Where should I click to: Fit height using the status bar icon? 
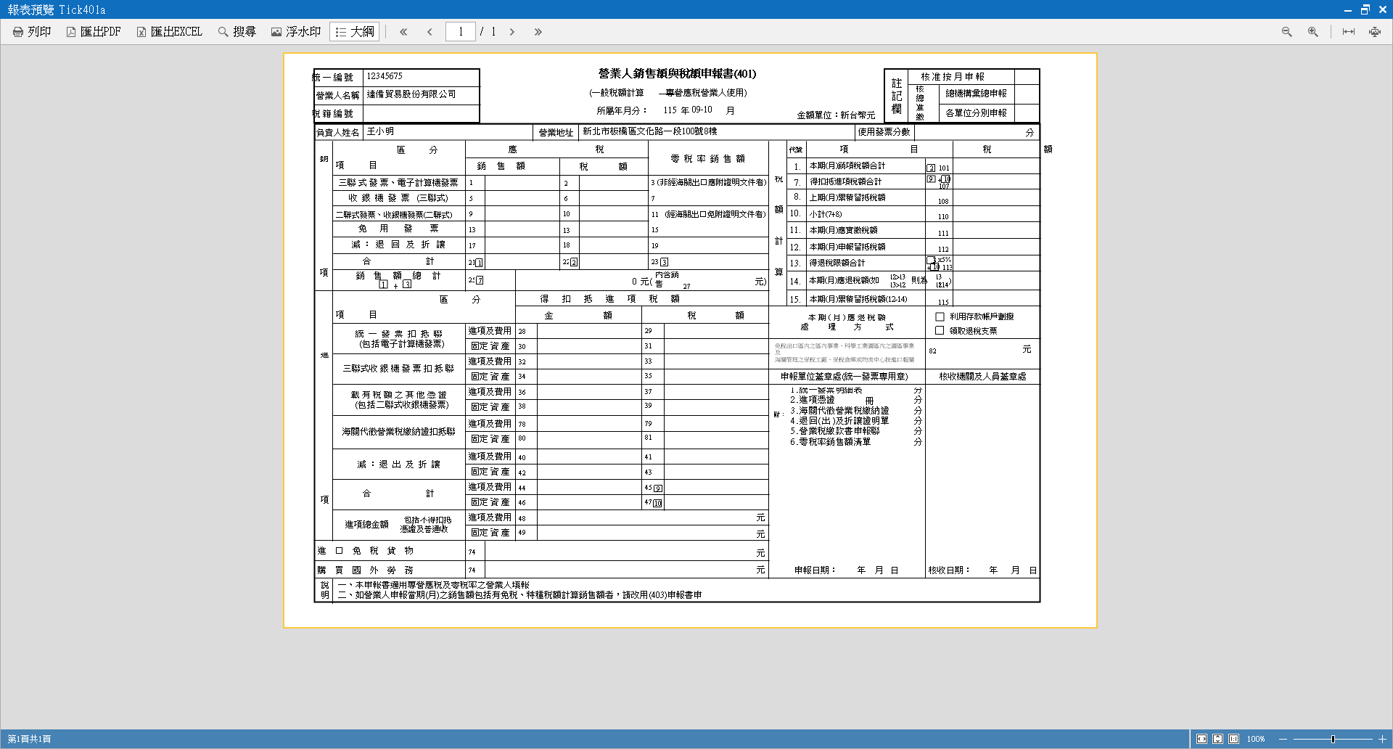pos(1218,739)
